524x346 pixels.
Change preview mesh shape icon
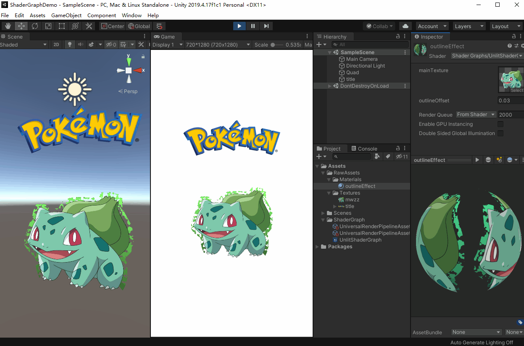(x=488, y=160)
